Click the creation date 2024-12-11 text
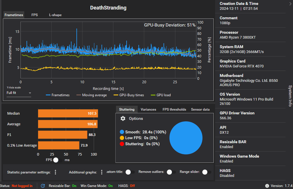This screenshot has height=189, width=293. (x=229, y=9)
